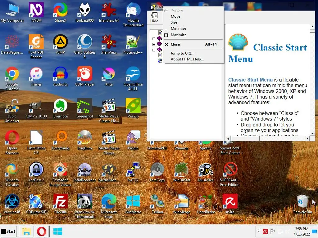Select the KeePass 2 desktop icon

tap(36, 172)
